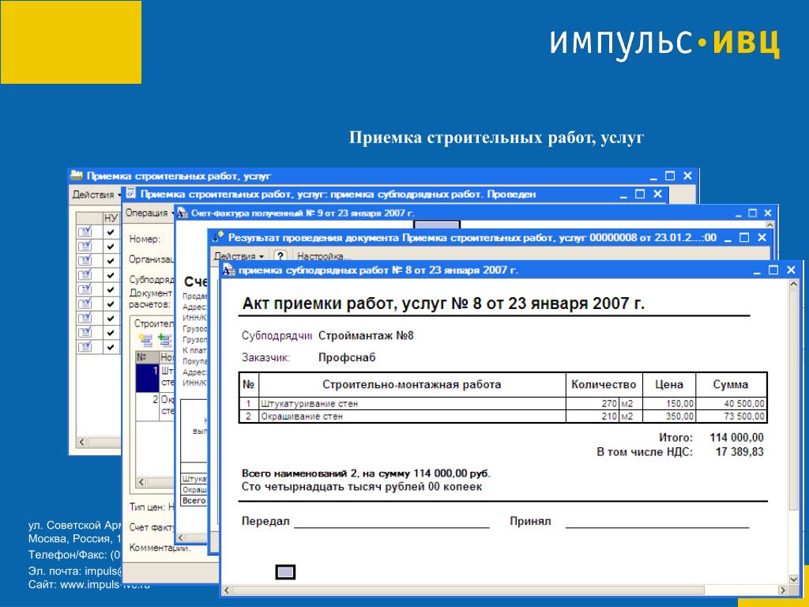Click the left scroll arrow in the back list window

82,442
